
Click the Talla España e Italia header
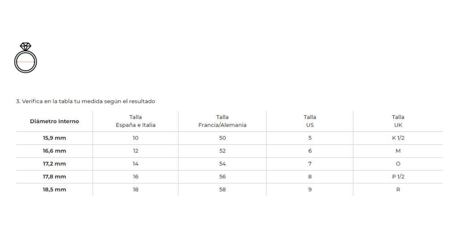pos(136,121)
